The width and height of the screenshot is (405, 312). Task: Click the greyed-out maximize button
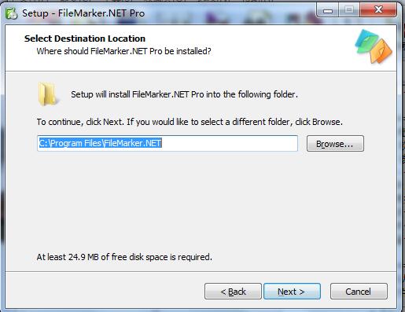coord(349,10)
